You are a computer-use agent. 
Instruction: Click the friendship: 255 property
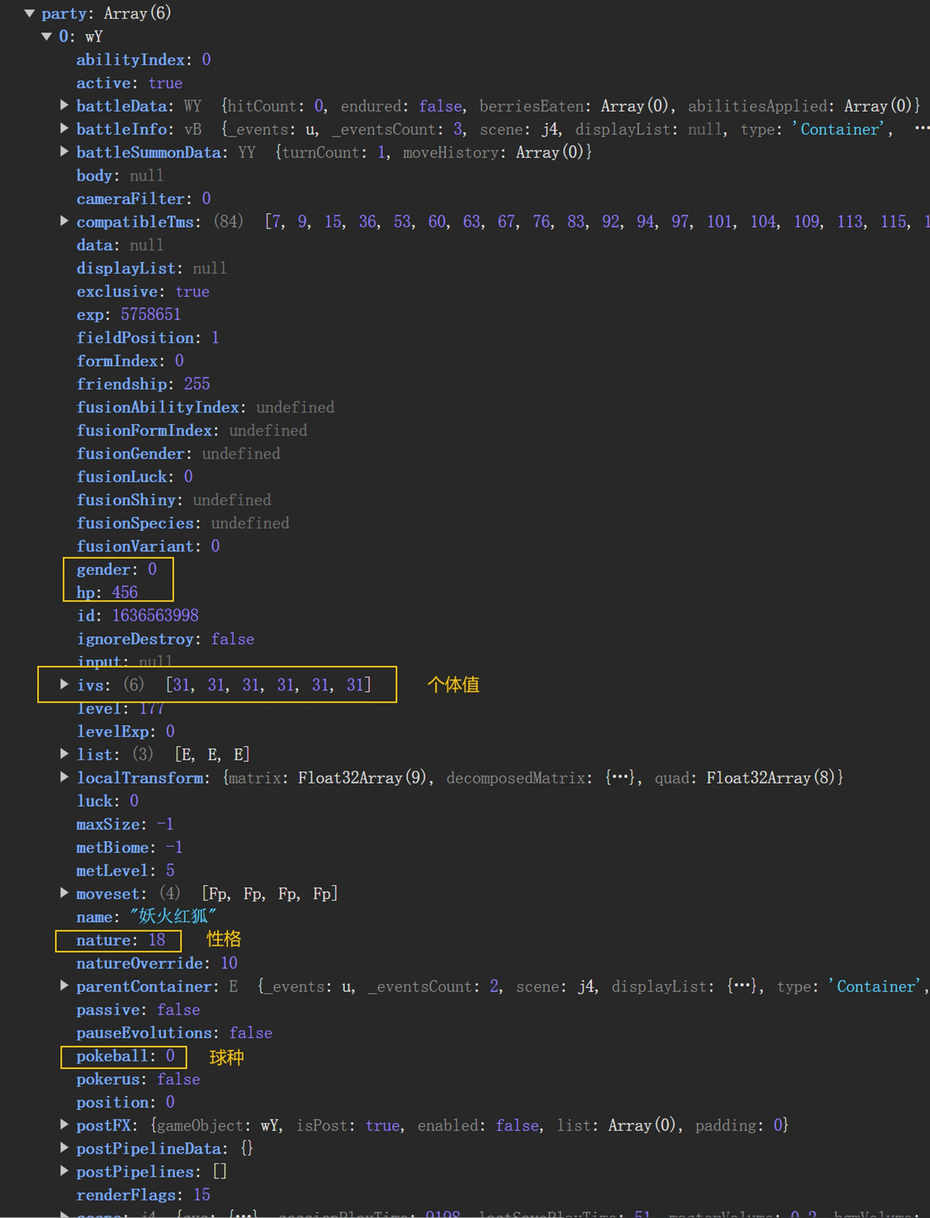pos(143,384)
